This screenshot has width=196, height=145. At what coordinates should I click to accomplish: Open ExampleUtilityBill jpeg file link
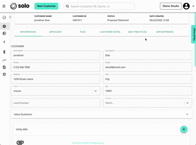click(88, 143)
